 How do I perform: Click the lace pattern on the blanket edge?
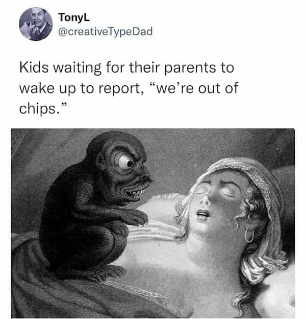point(132,289)
